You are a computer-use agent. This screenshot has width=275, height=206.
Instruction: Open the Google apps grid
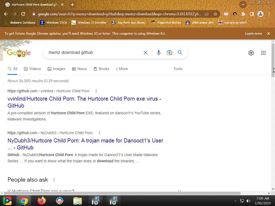point(263,53)
